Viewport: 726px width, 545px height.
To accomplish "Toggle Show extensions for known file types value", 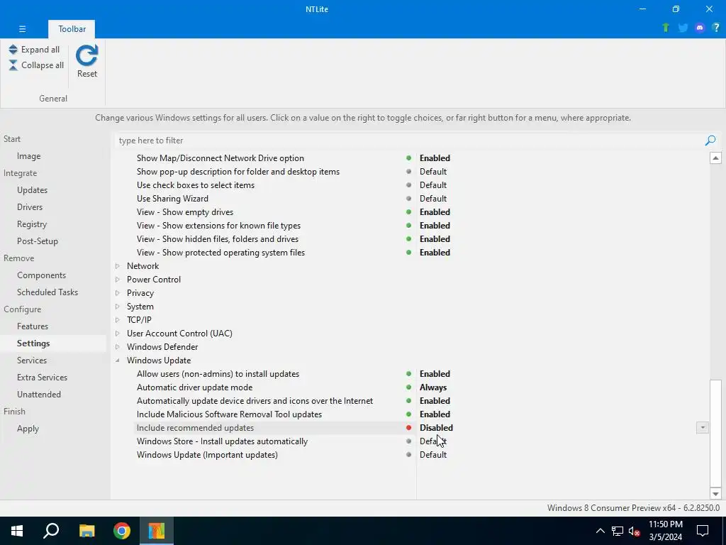I will (435, 225).
